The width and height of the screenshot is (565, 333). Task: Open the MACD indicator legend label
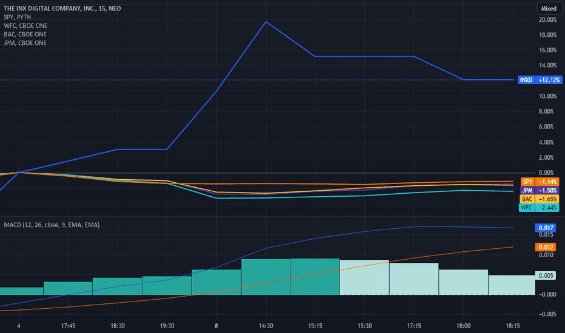pos(52,225)
